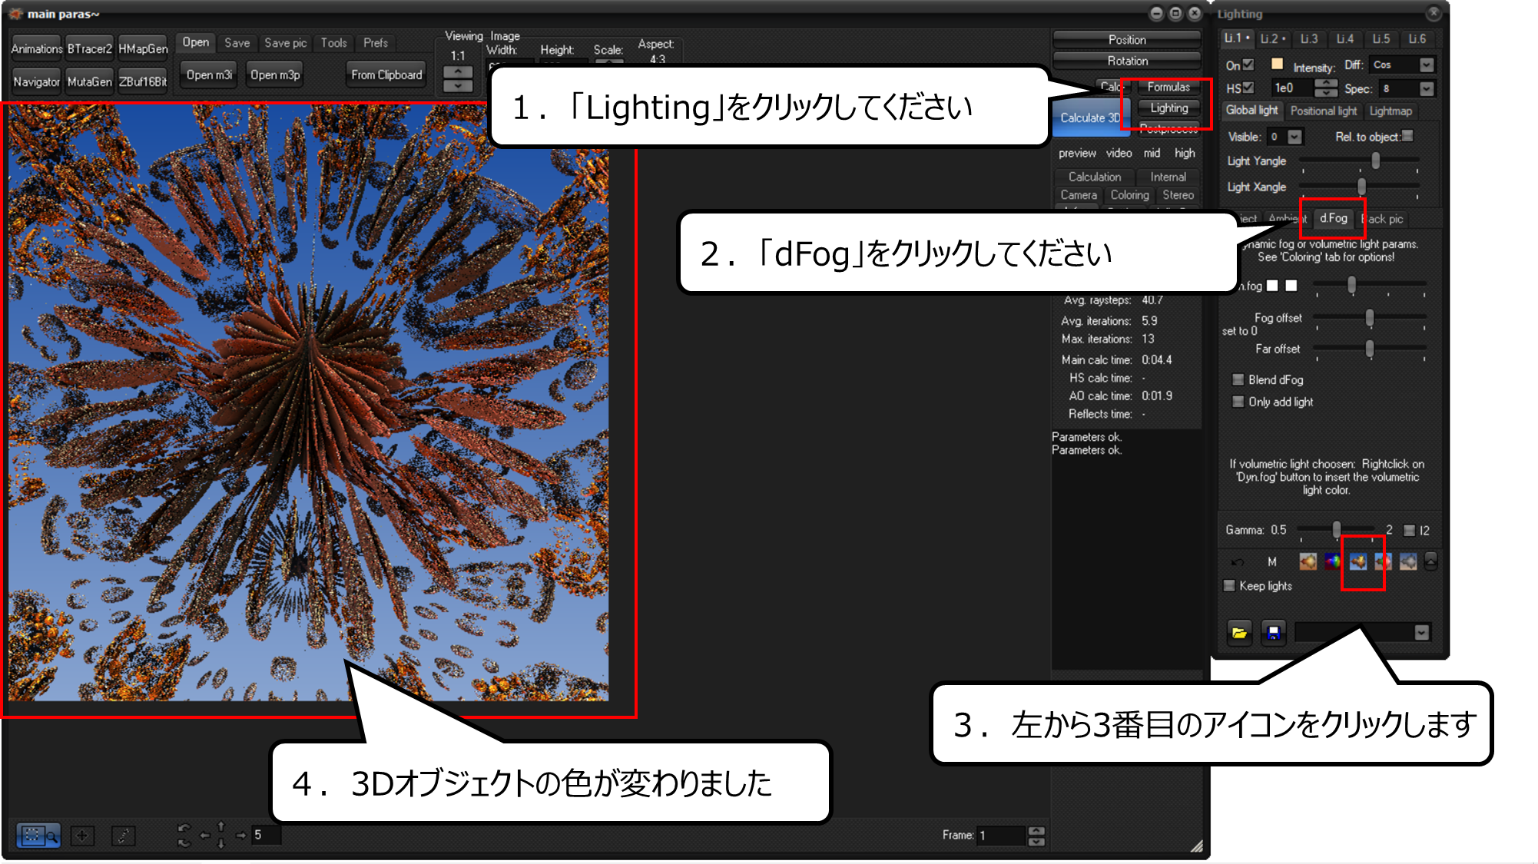Switch to the Li.6 light tab
Viewport: 1538px width, 864px height.
(1417, 38)
